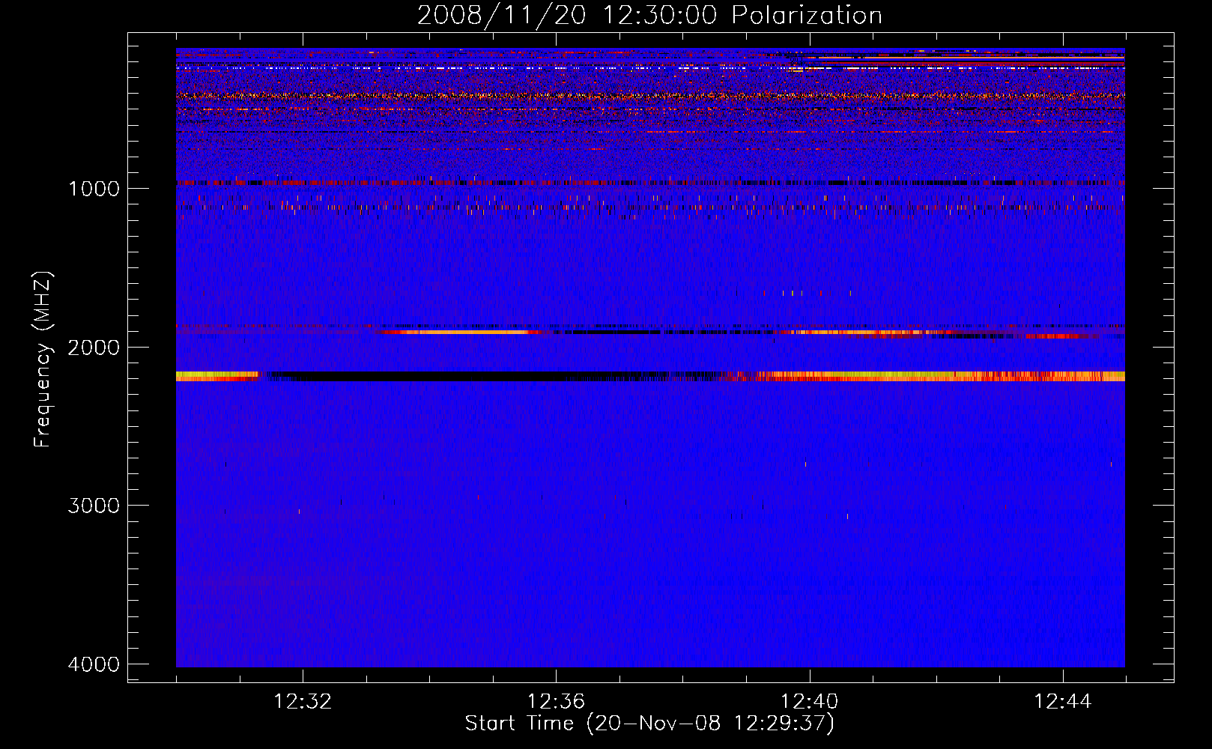Screen dimensions: 1212x749
Task: Click the 12:44 time tick label
Action: tap(1063, 702)
